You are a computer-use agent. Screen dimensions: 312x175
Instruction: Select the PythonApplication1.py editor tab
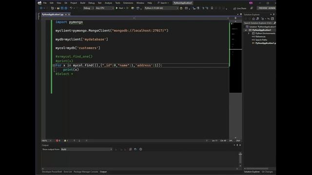point(53,15)
